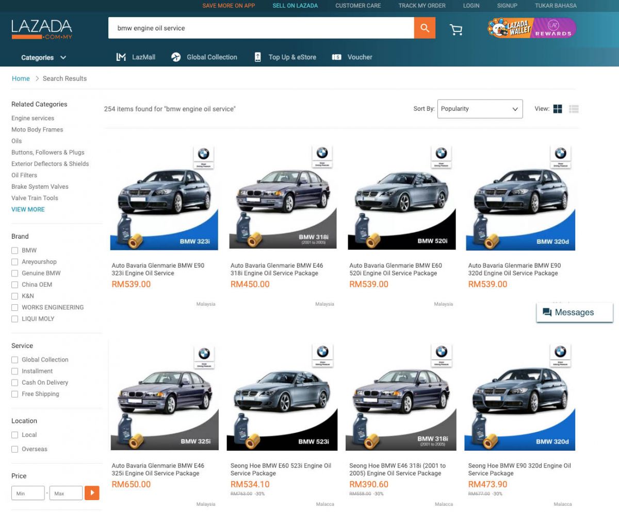
Task: Open Engine services category
Action: click(32, 118)
